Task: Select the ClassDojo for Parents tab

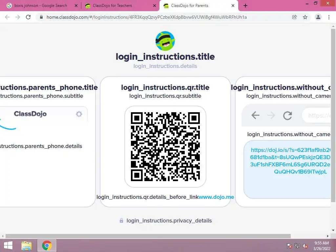Action: (x=199, y=6)
